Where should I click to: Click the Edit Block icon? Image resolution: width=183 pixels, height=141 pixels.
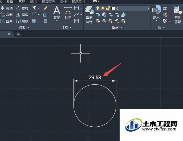[x=165, y=15]
